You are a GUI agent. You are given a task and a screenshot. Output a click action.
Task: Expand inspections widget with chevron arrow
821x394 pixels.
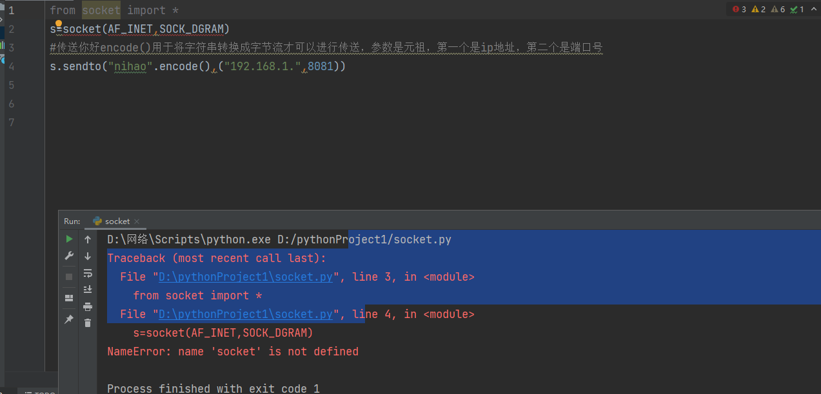coord(815,9)
